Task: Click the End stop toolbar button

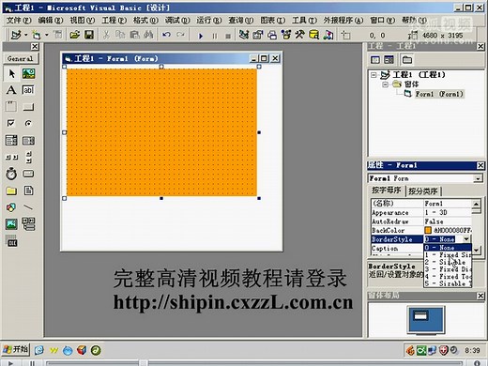Action: [x=228, y=36]
